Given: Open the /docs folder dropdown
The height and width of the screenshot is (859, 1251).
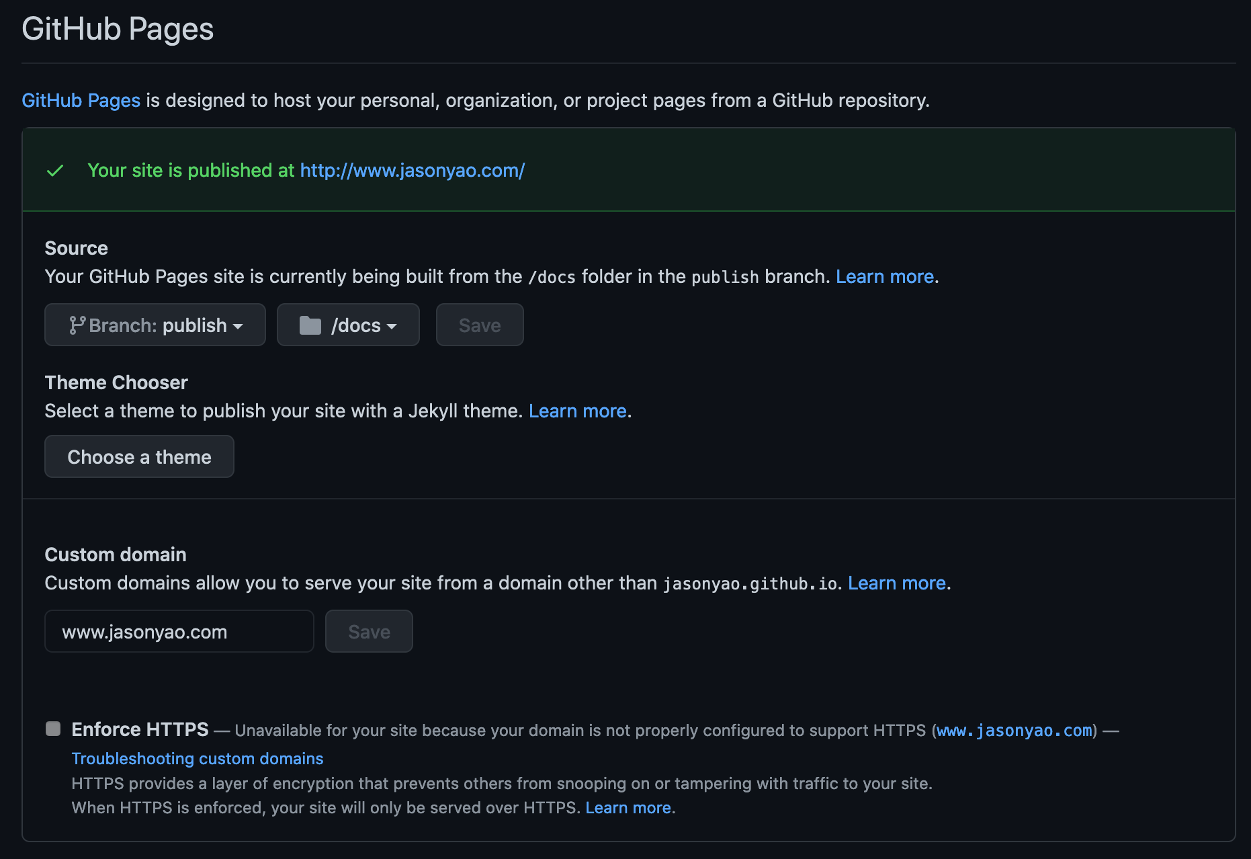Looking at the screenshot, I should [348, 325].
